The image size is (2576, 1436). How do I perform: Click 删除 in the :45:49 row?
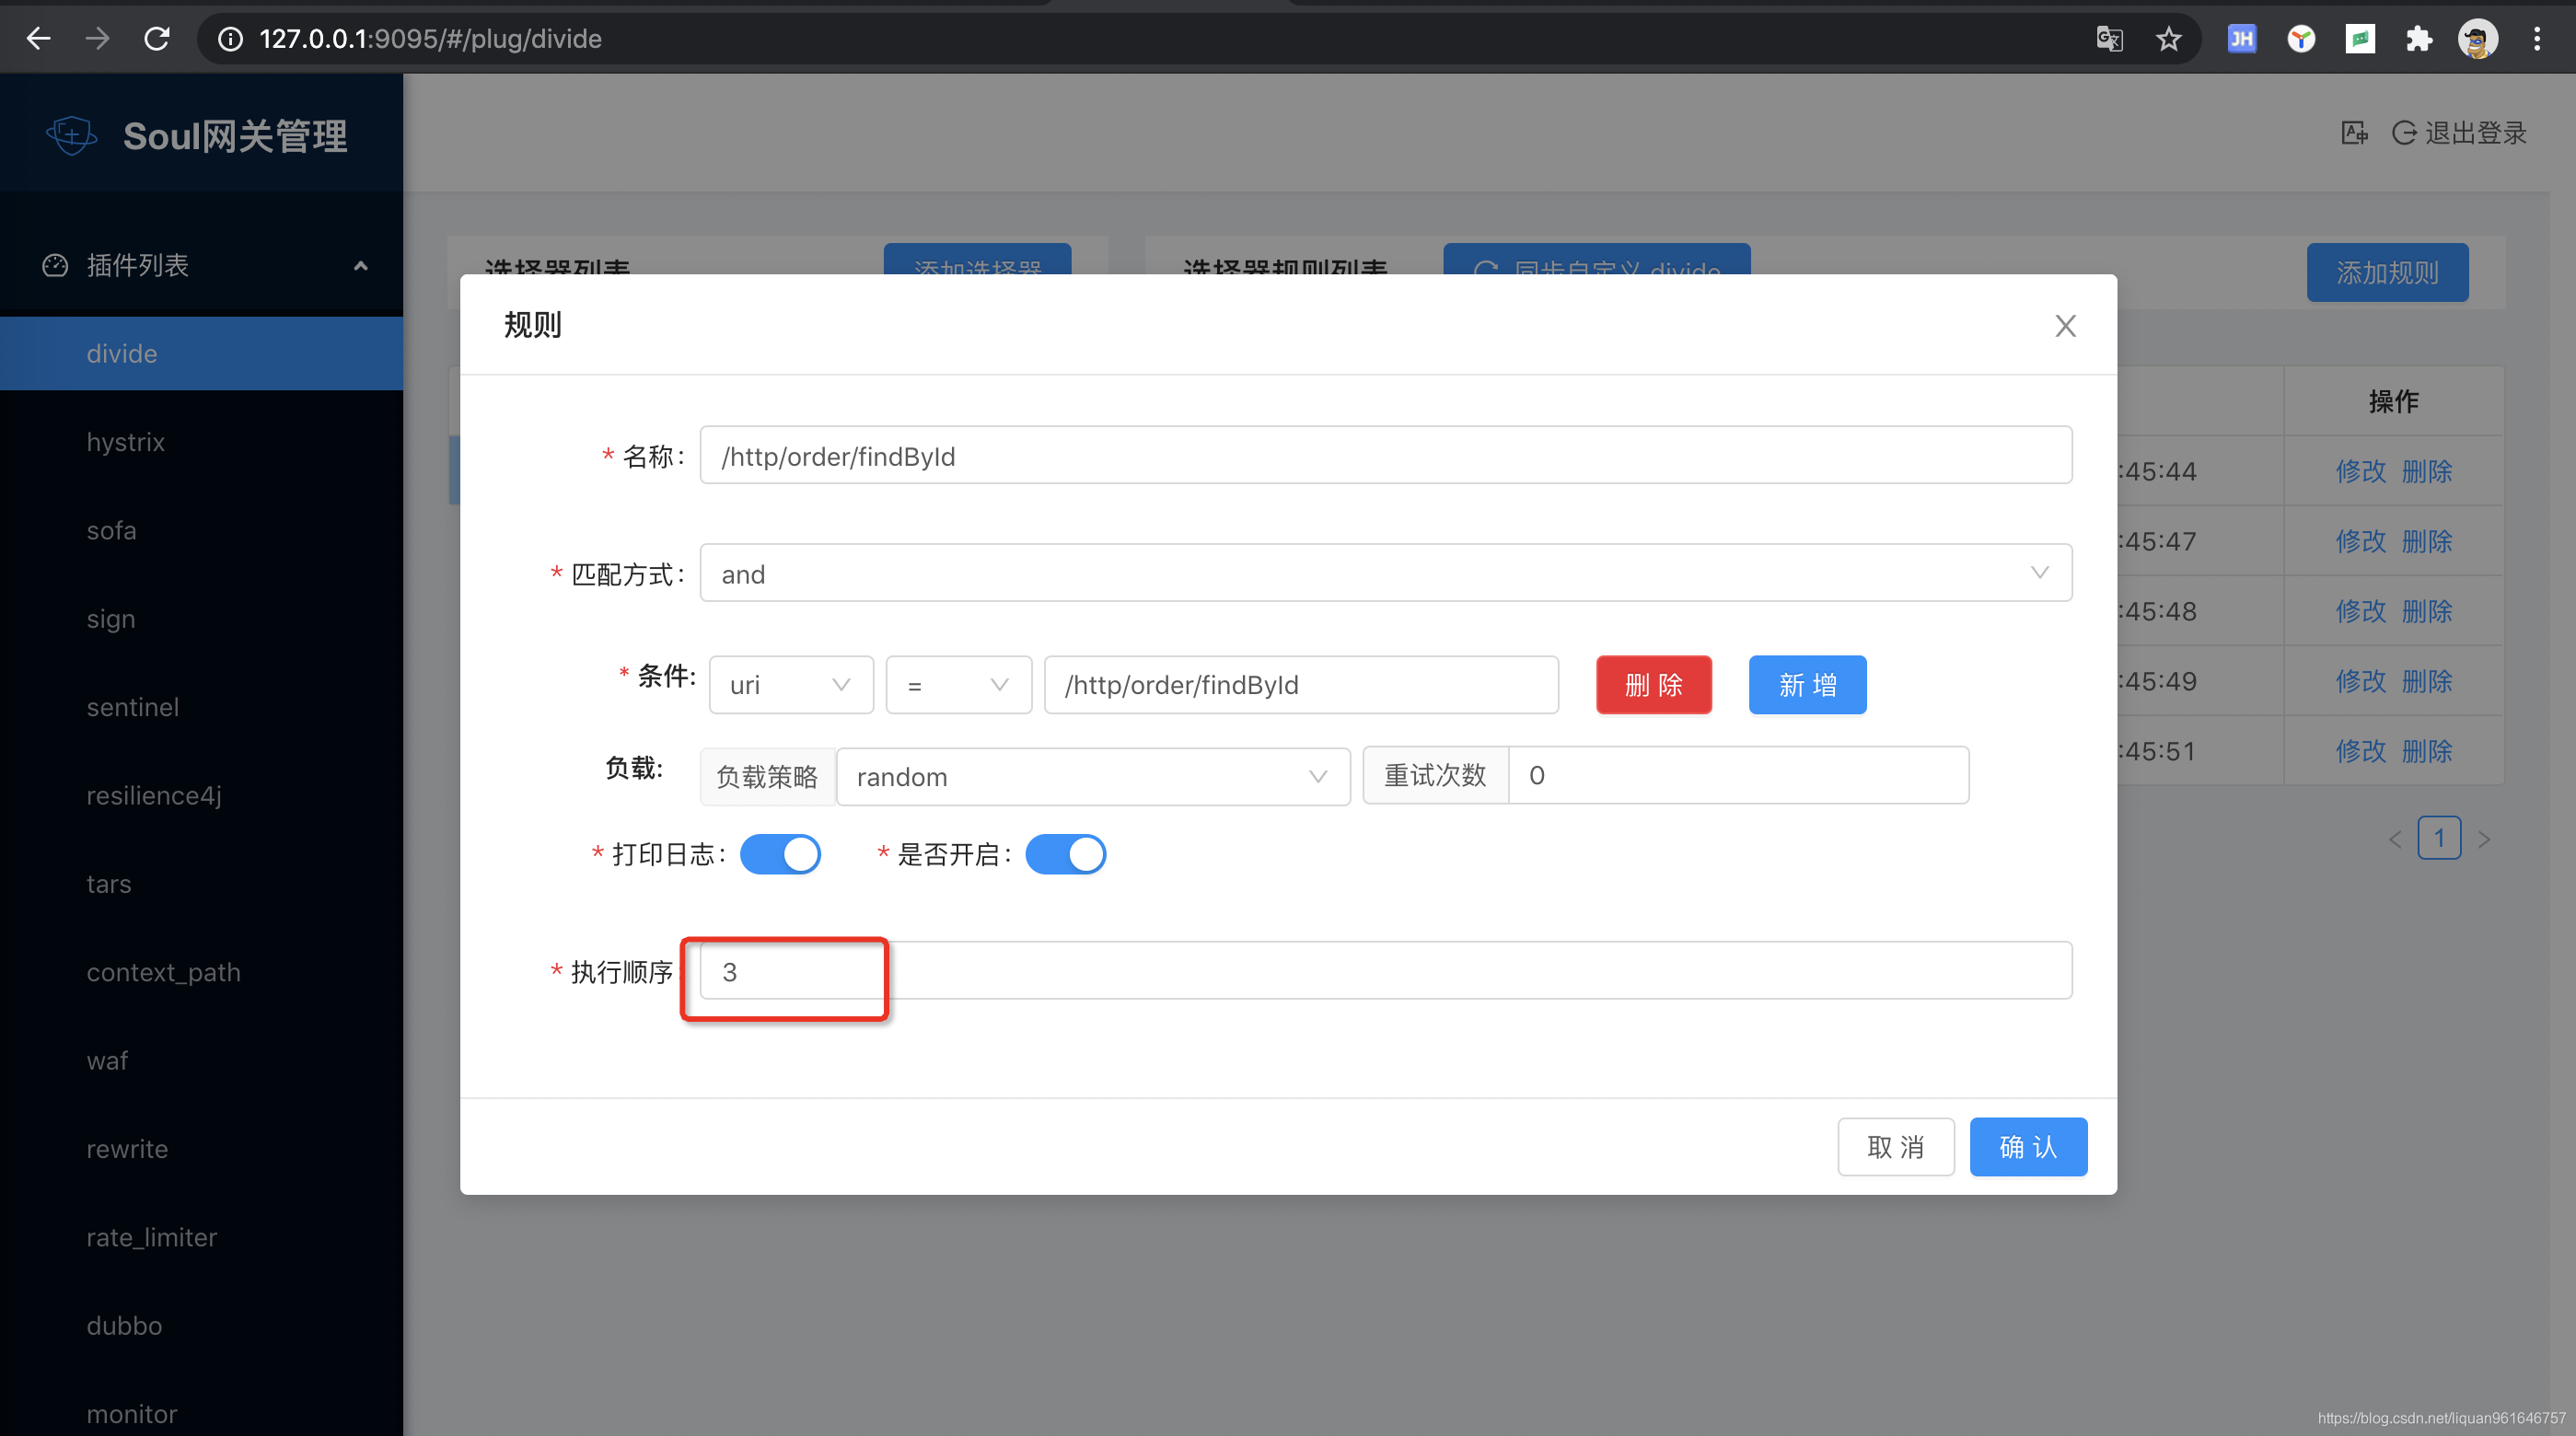(x=2427, y=681)
